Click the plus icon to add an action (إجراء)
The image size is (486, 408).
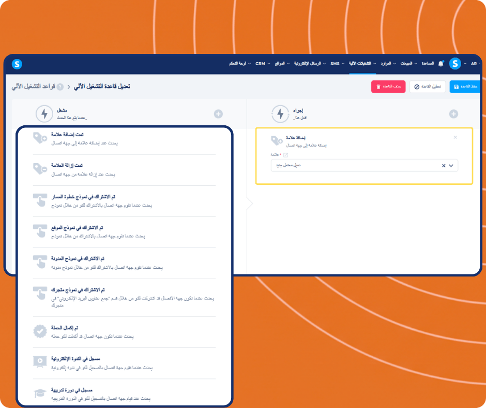point(453,114)
